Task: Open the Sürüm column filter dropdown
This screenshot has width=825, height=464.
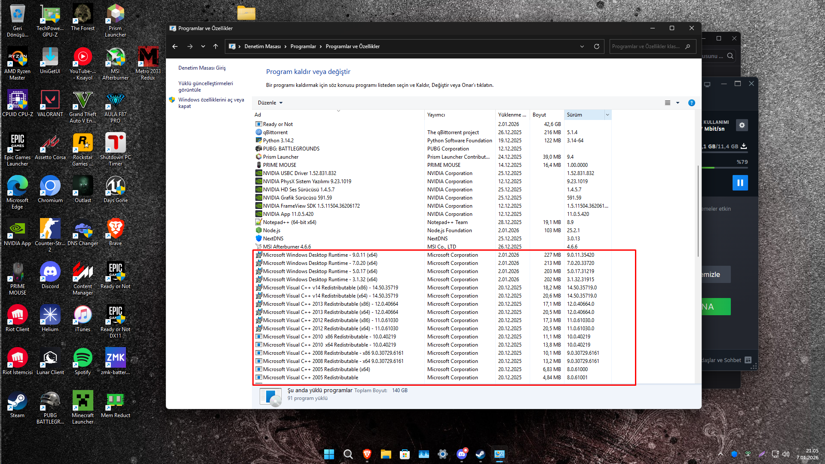Action: [607, 115]
